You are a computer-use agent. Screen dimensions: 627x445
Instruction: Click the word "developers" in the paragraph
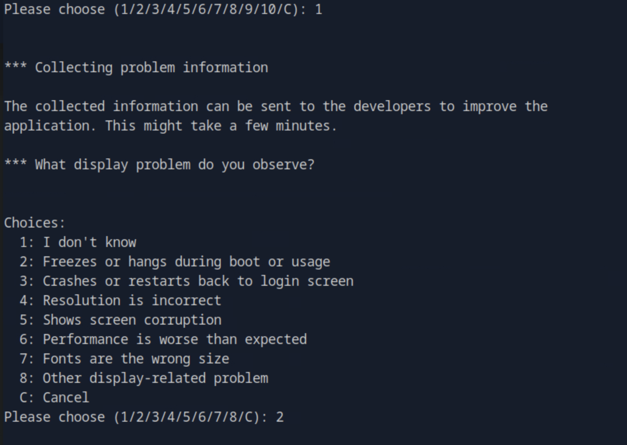tap(392, 106)
